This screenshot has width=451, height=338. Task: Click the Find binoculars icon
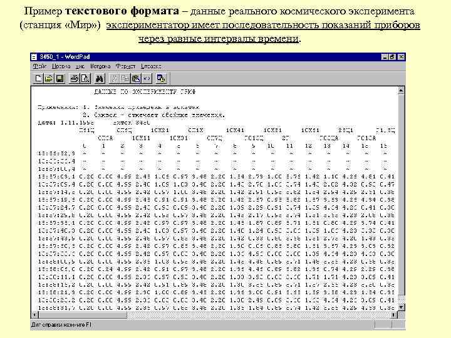click(100, 78)
